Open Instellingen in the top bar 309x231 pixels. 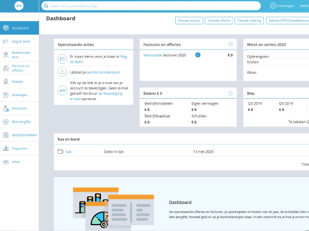click(x=285, y=6)
